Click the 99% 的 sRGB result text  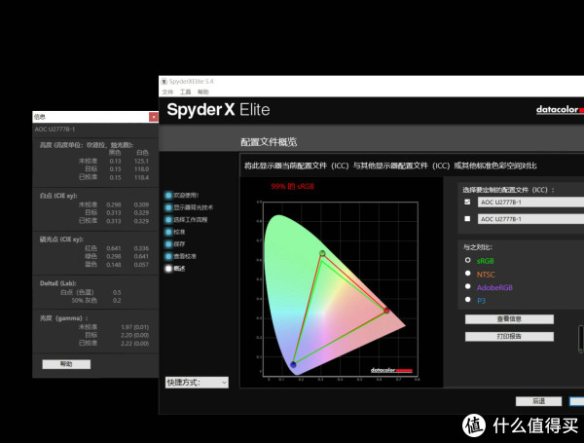(x=292, y=186)
